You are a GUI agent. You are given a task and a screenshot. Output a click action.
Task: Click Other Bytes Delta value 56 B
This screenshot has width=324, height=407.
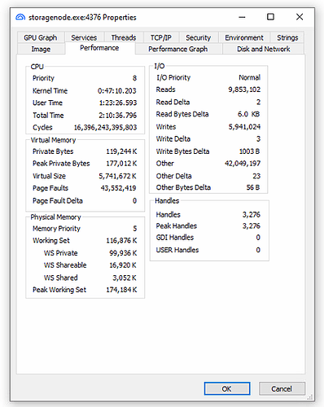coord(253,187)
